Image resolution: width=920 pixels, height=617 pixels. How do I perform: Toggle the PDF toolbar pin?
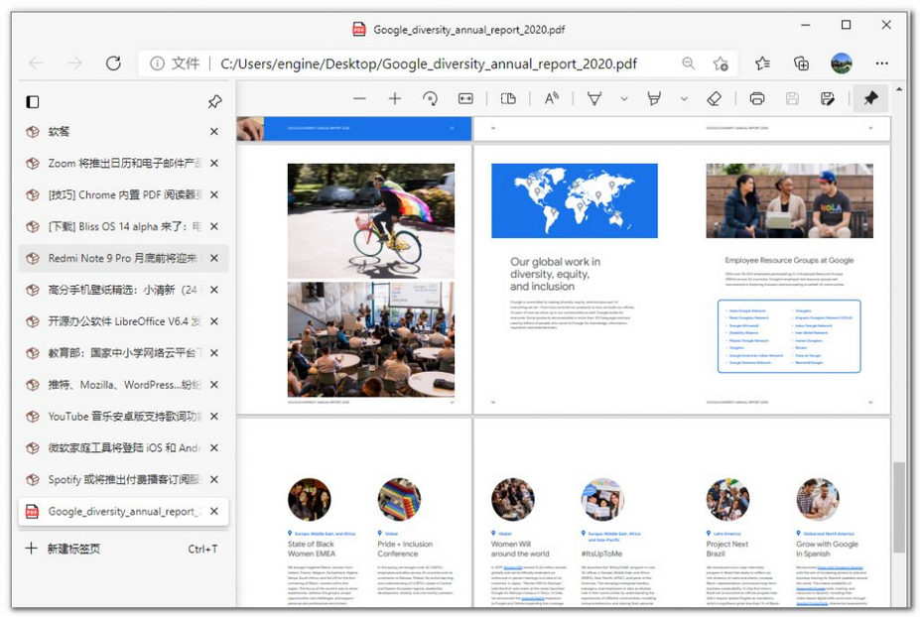point(870,98)
